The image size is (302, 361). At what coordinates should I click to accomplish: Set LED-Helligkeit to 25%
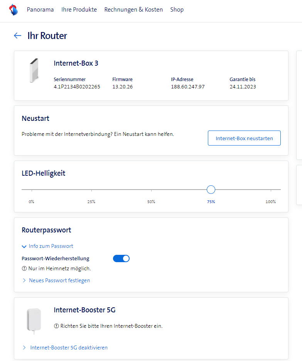point(91,190)
